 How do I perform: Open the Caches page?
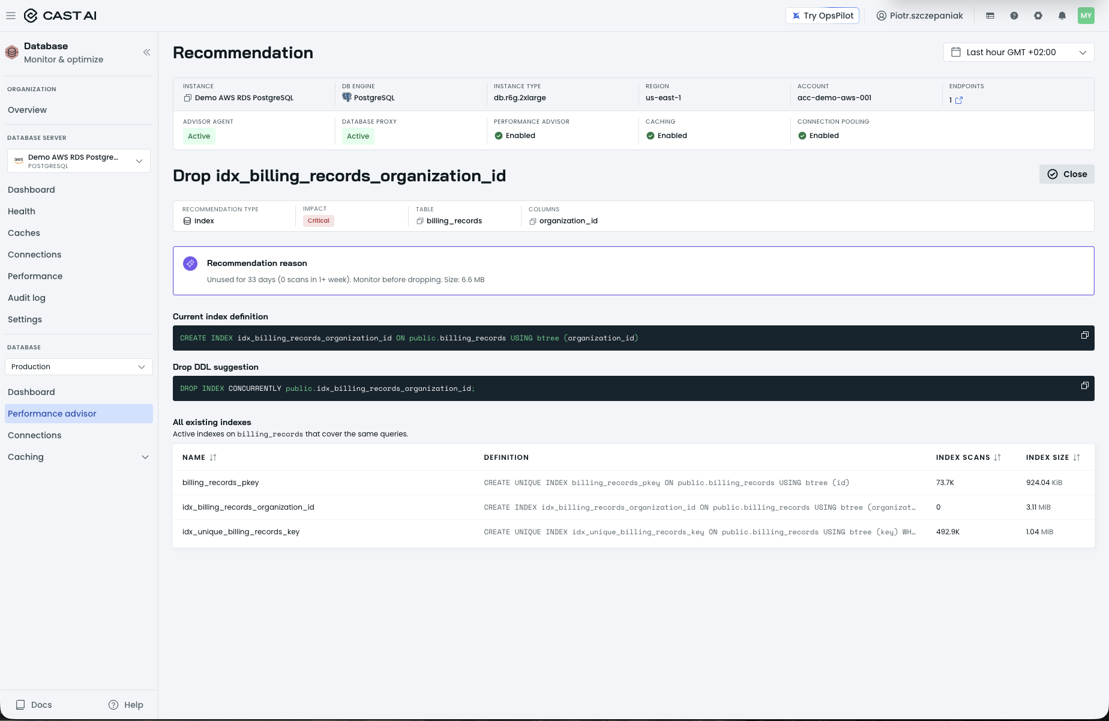coord(24,233)
